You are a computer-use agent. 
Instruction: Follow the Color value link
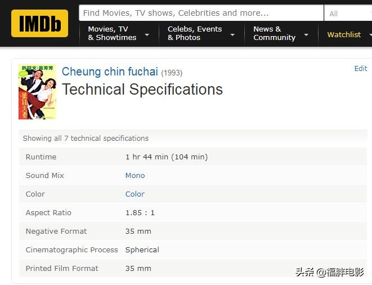pos(135,194)
